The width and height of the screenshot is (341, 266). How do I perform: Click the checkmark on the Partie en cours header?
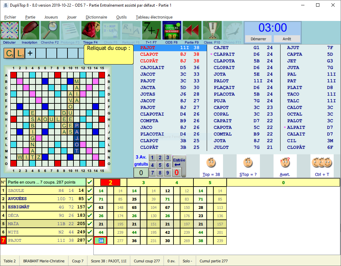coord(89,182)
